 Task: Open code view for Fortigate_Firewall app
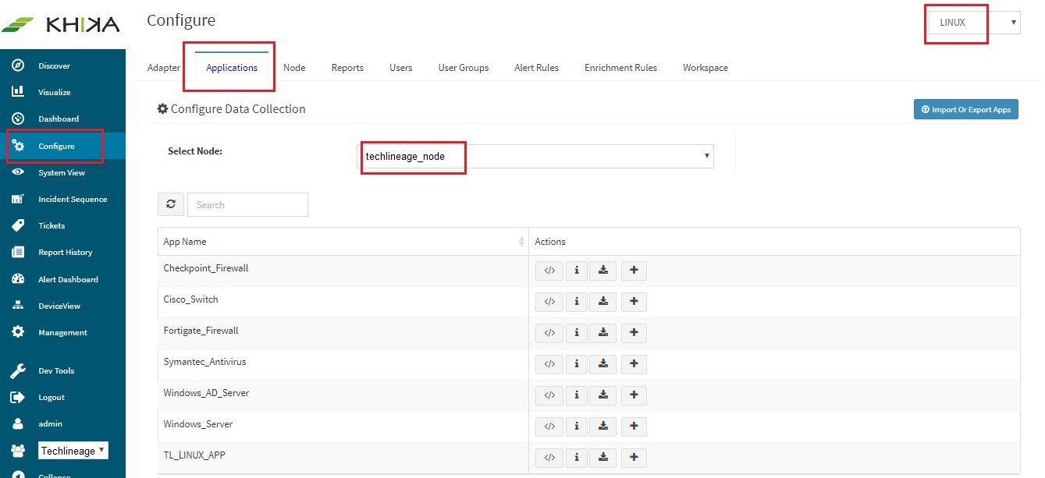pyautogui.click(x=549, y=333)
